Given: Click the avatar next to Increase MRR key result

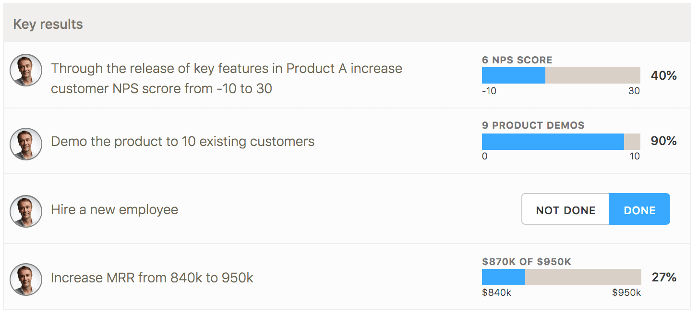Looking at the screenshot, I should 26,279.
